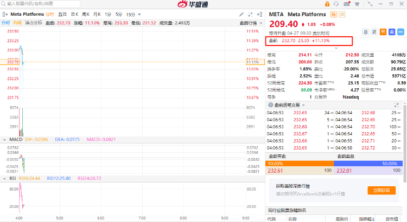This screenshot has height=222, width=407.
Task: Toggle 端点坐标 endpoint coordinates
Action: coord(34,23)
